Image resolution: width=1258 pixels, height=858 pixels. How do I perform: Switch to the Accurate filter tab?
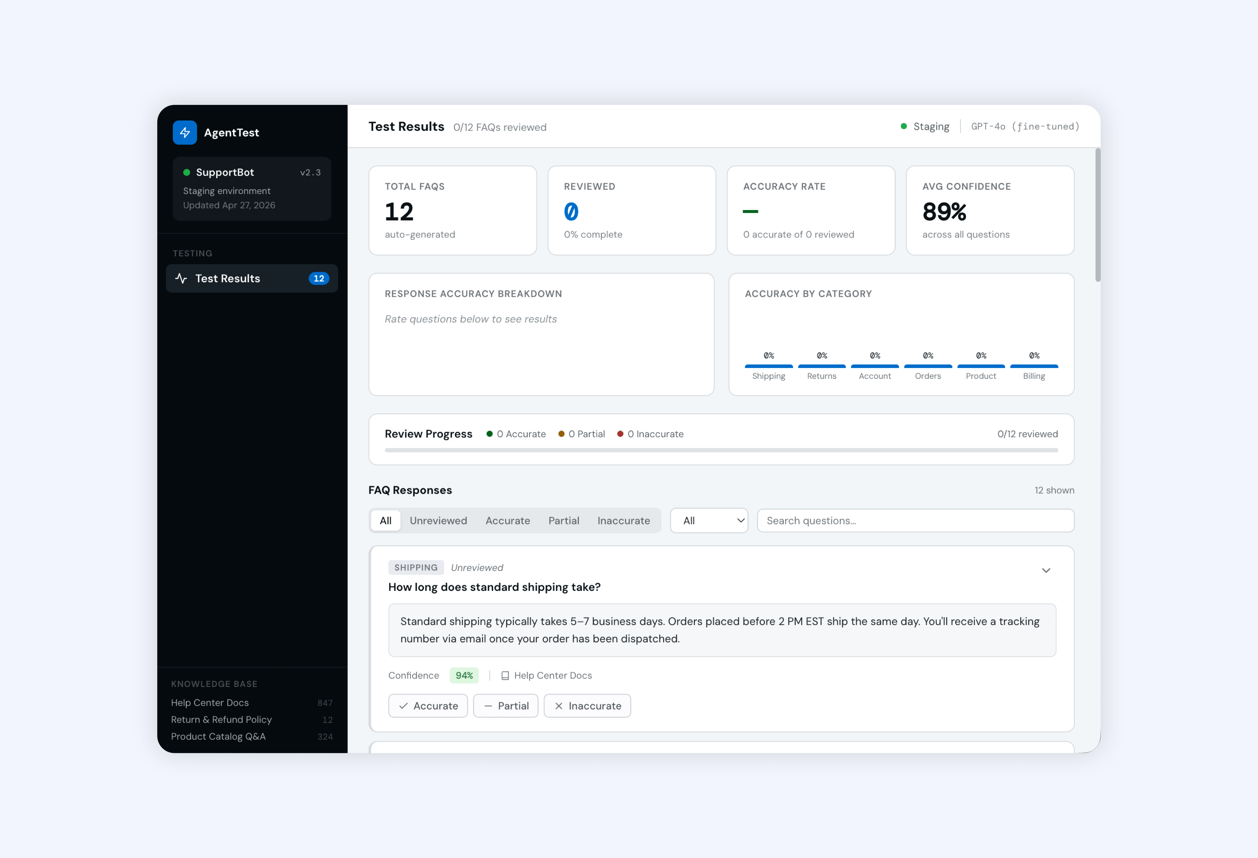[x=508, y=520]
